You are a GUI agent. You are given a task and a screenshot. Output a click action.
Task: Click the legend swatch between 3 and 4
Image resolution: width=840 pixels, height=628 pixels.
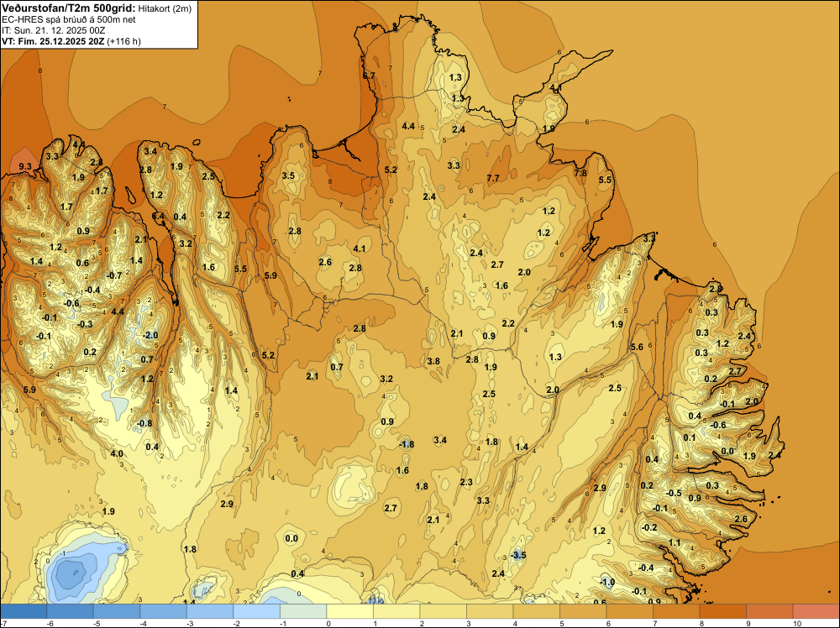(490, 611)
